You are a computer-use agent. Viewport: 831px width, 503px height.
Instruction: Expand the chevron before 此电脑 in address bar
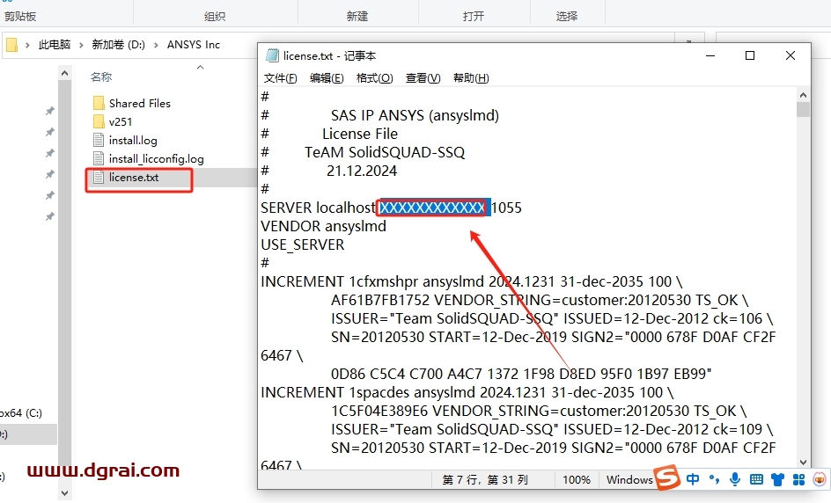coord(27,45)
